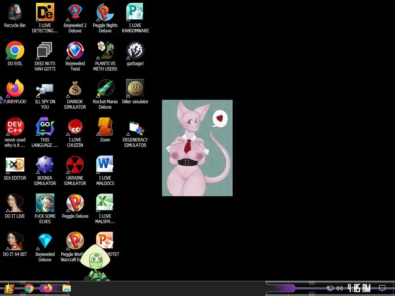Launch Peggle World of Warcraft Edition shortcut
This screenshot has height=296, width=395.
75,241
